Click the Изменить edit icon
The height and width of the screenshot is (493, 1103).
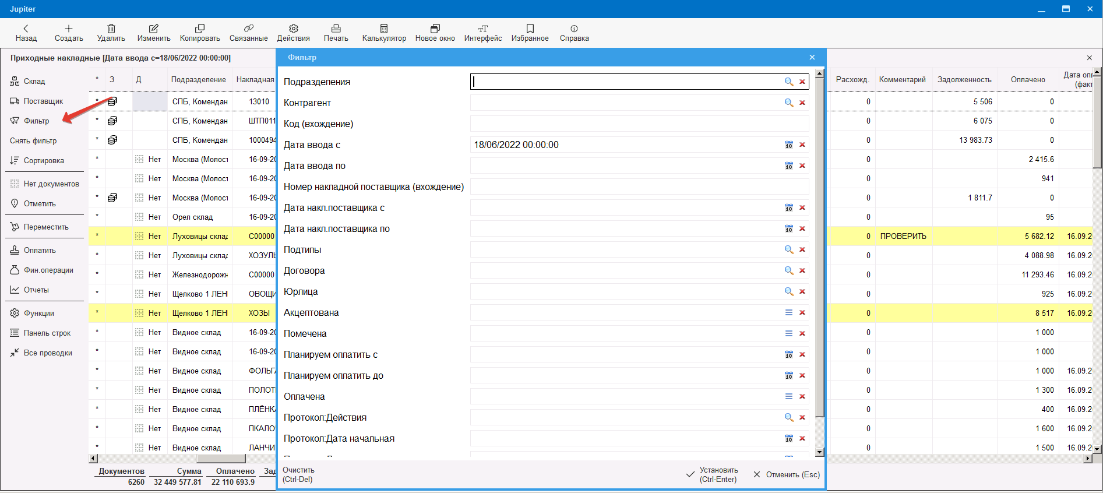click(154, 28)
